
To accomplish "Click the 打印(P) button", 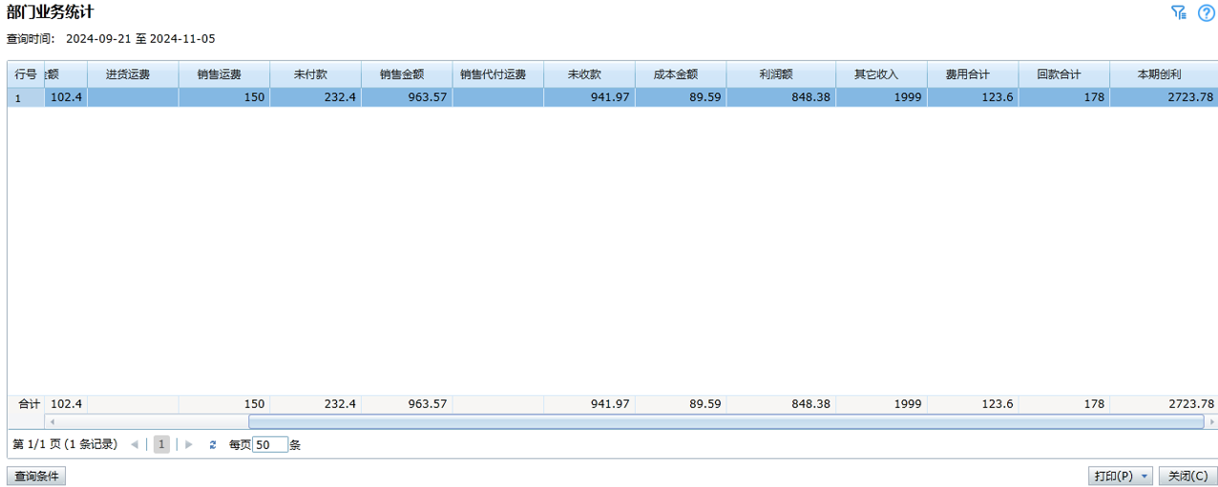I will 1113,476.
